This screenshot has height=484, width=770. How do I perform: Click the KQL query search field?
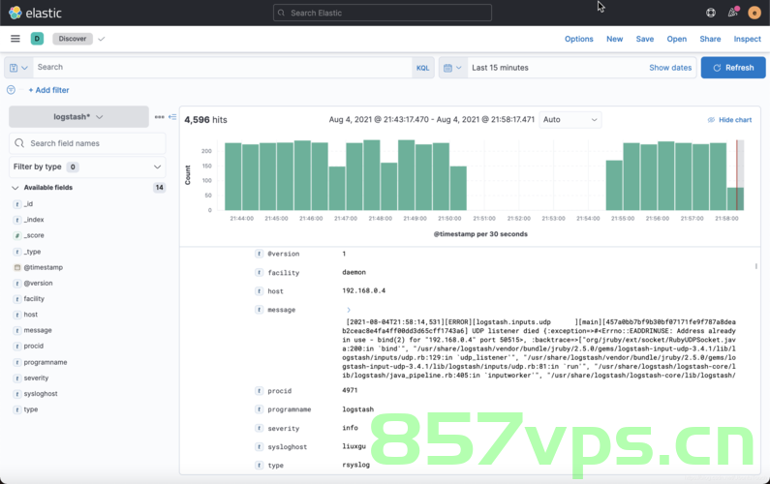222,67
